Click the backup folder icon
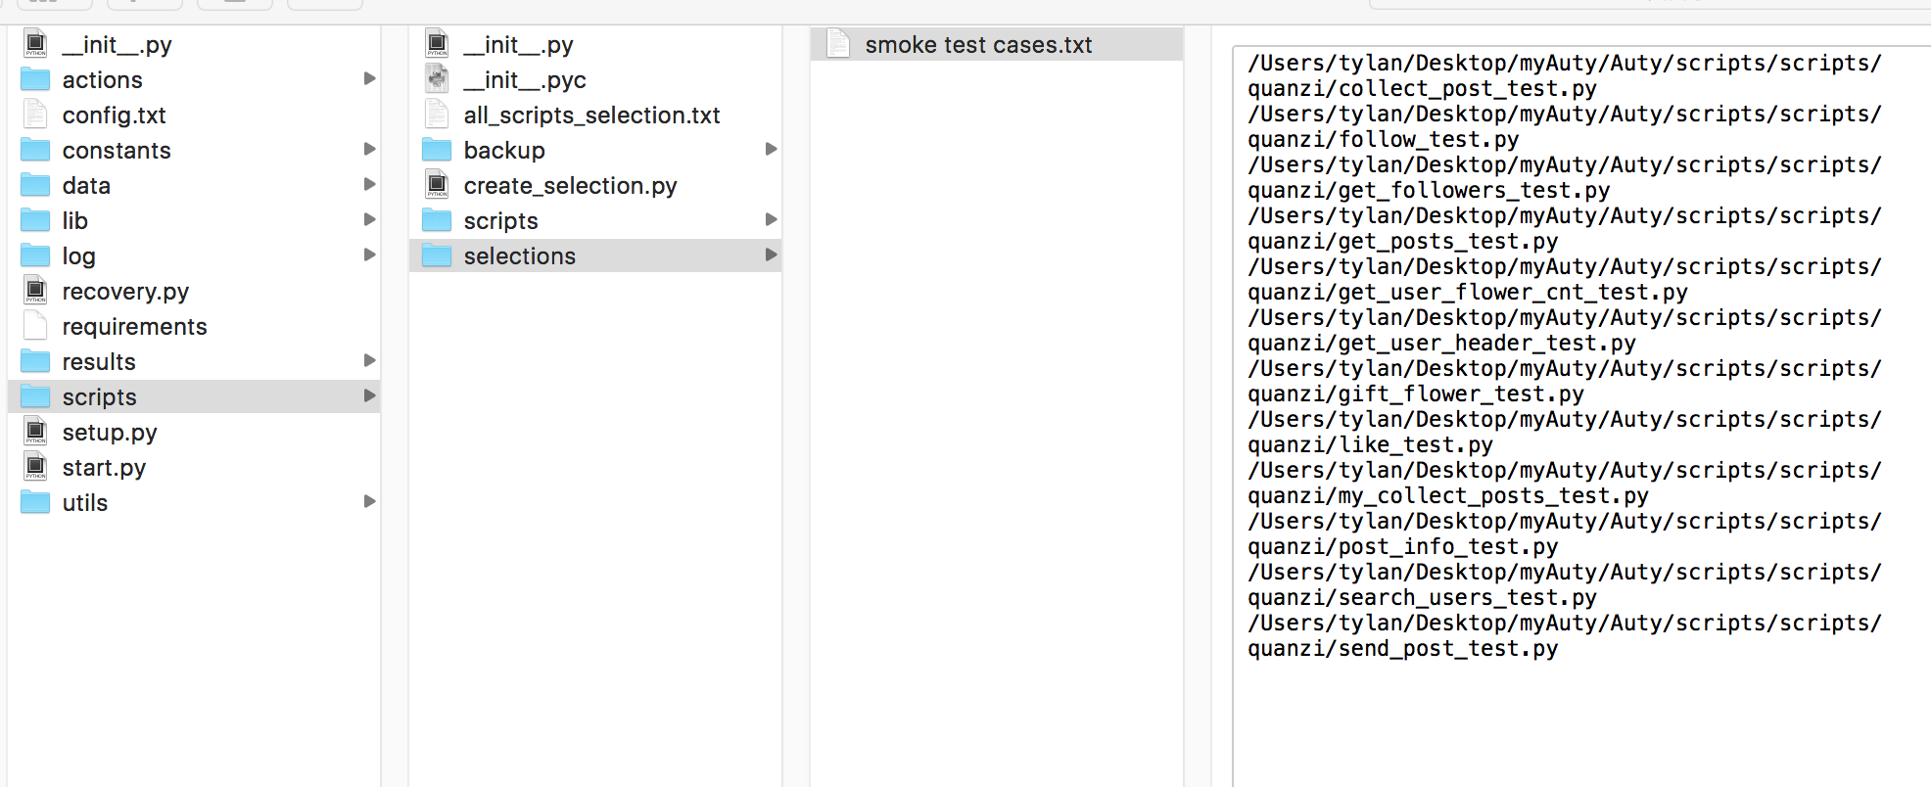 tap(438, 150)
